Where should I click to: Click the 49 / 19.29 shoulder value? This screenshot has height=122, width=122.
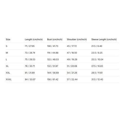[x=72, y=60]
